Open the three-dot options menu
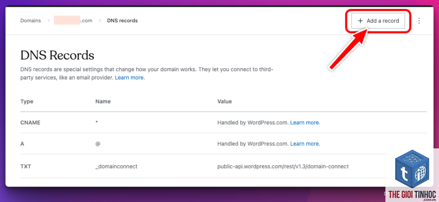This screenshot has width=439, height=202. point(419,21)
